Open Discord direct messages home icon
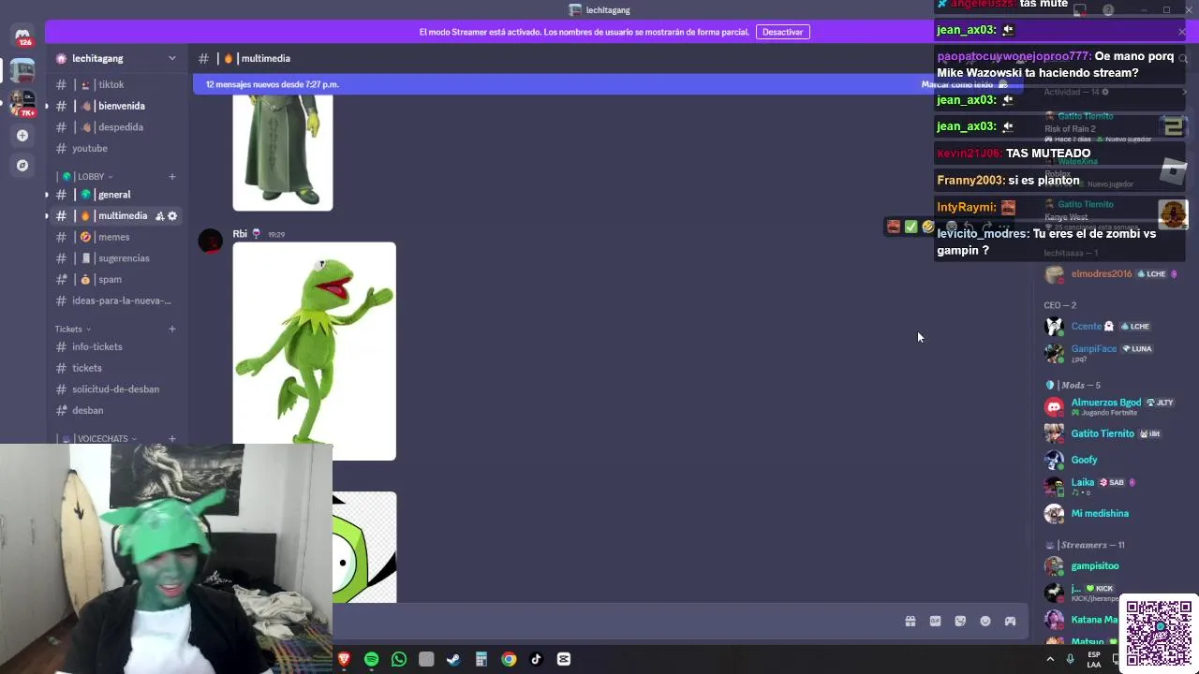Screen dimensions: 1199x674 coord(22,37)
